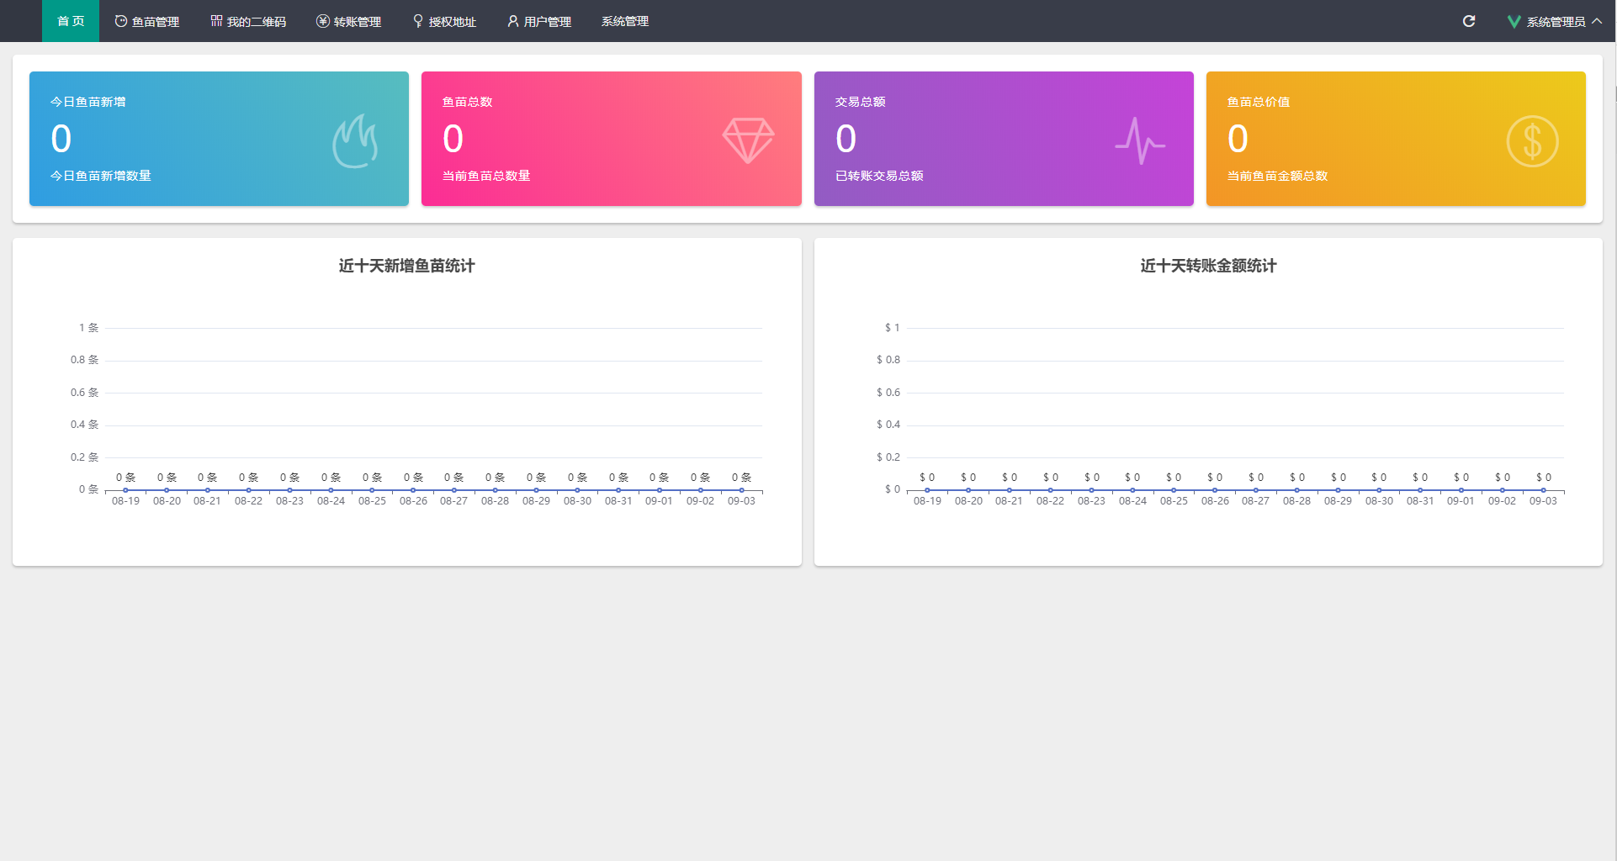This screenshot has width=1617, height=861.
Task: Click the refresh icon in top bar
Action: pos(1469,21)
